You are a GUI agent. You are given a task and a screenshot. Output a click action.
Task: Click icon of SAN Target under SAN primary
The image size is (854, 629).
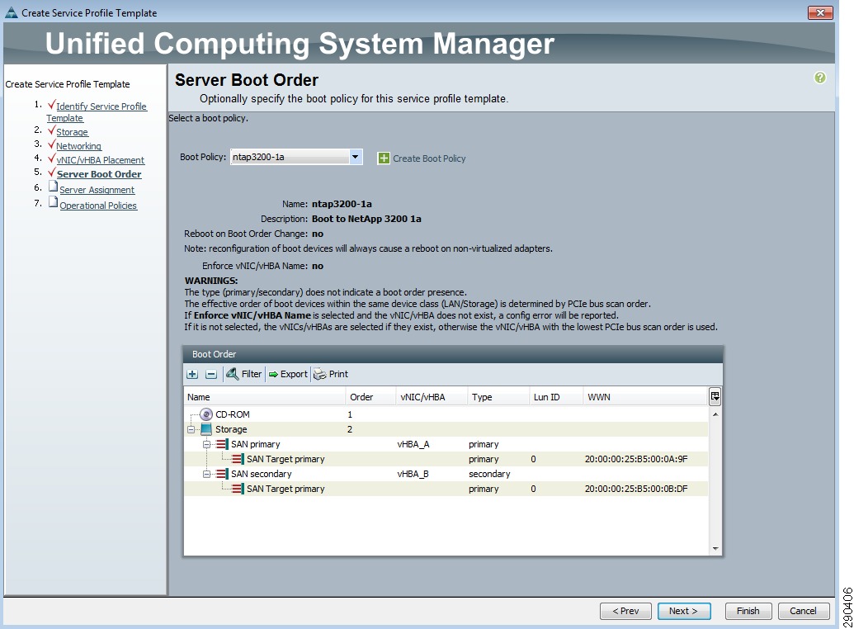coord(238,459)
